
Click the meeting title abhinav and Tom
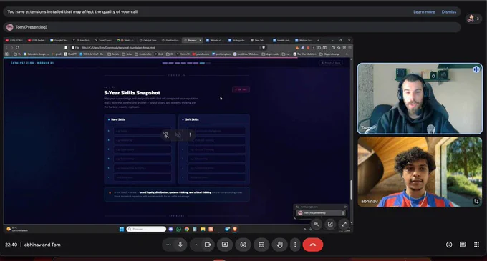42,245
